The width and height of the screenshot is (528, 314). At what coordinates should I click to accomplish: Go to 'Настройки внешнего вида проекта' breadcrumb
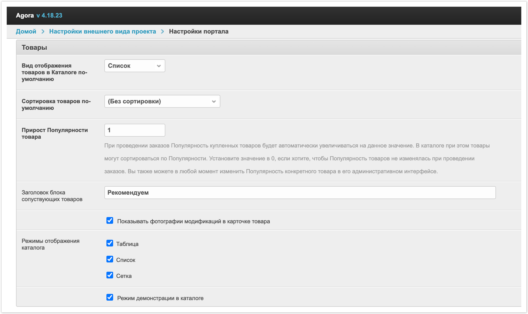pos(103,31)
